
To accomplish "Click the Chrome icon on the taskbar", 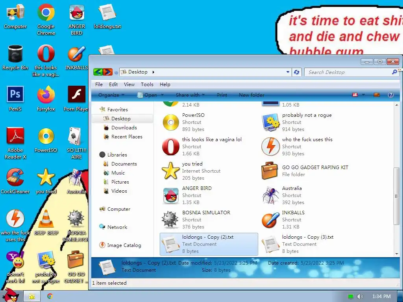I will pos(50,296).
